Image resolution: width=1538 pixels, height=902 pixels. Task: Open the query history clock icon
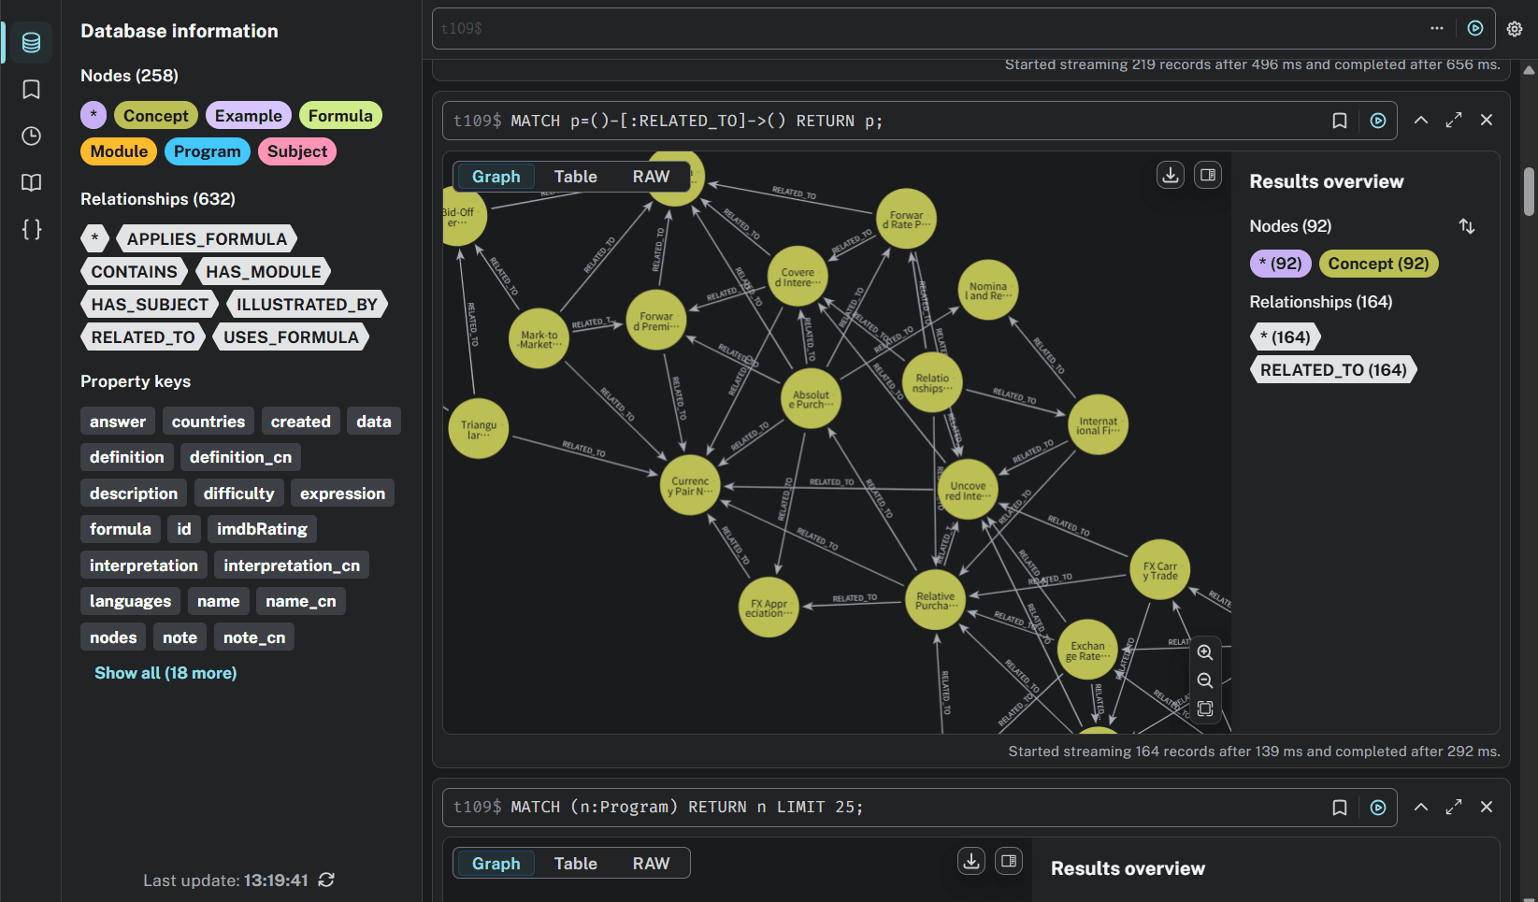[31, 136]
